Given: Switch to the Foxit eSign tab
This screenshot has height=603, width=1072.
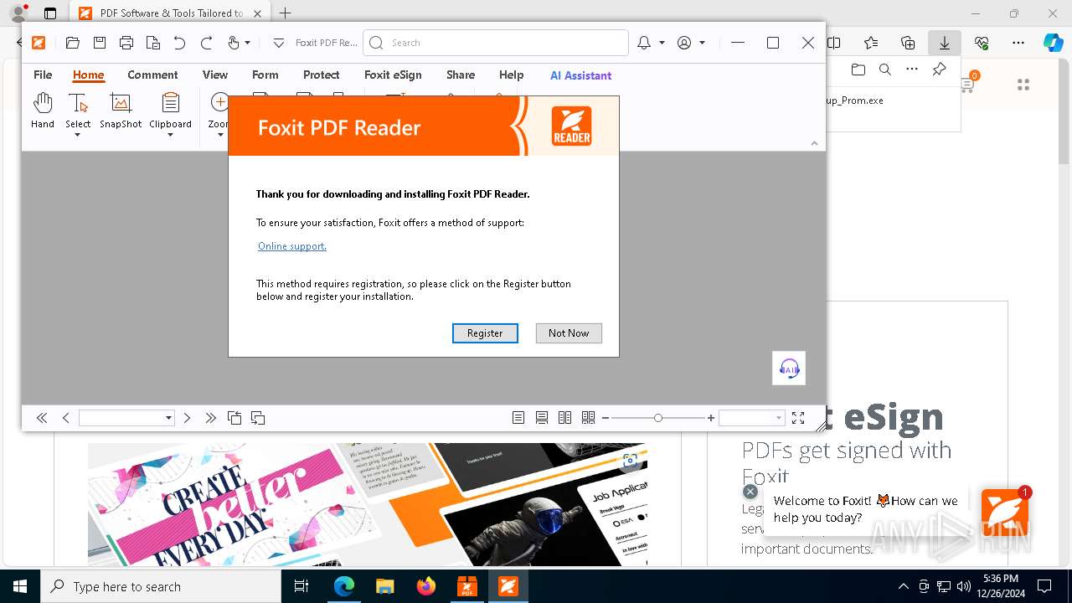Looking at the screenshot, I should 393,75.
